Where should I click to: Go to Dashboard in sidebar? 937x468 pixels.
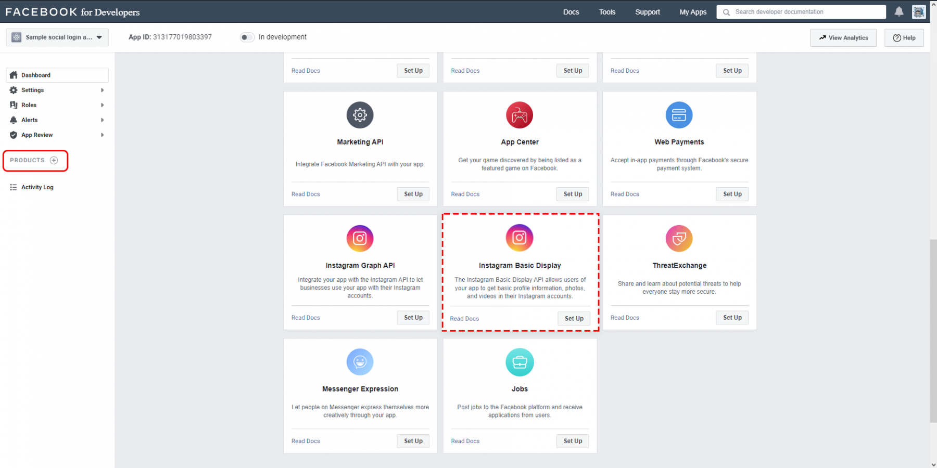click(x=57, y=75)
